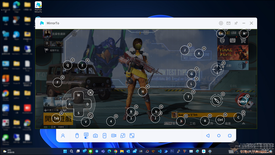This screenshot has width=275, height=155.
Task: Select the K key mapping circle
Action: 199,53
